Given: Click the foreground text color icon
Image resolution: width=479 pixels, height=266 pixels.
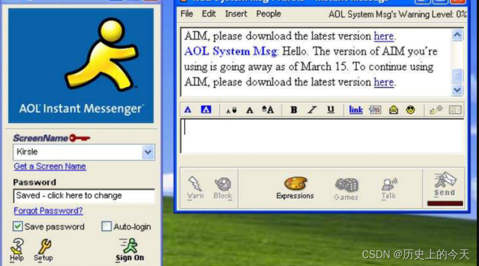Looking at the screenshot, I should [x=188, y=110].
